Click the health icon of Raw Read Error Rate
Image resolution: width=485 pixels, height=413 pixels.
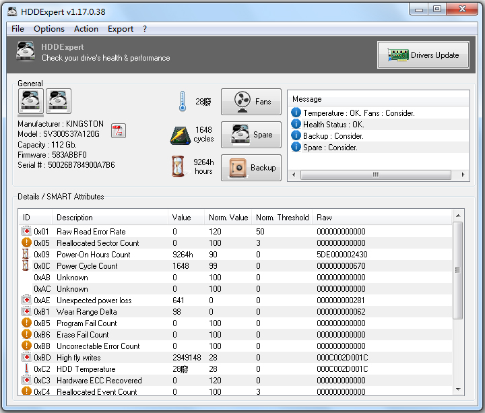pos(26,231)
